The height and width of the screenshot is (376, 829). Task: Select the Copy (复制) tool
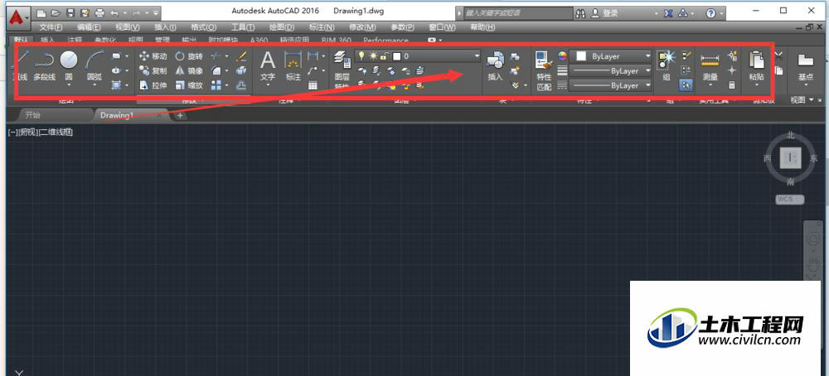(153, 70)
